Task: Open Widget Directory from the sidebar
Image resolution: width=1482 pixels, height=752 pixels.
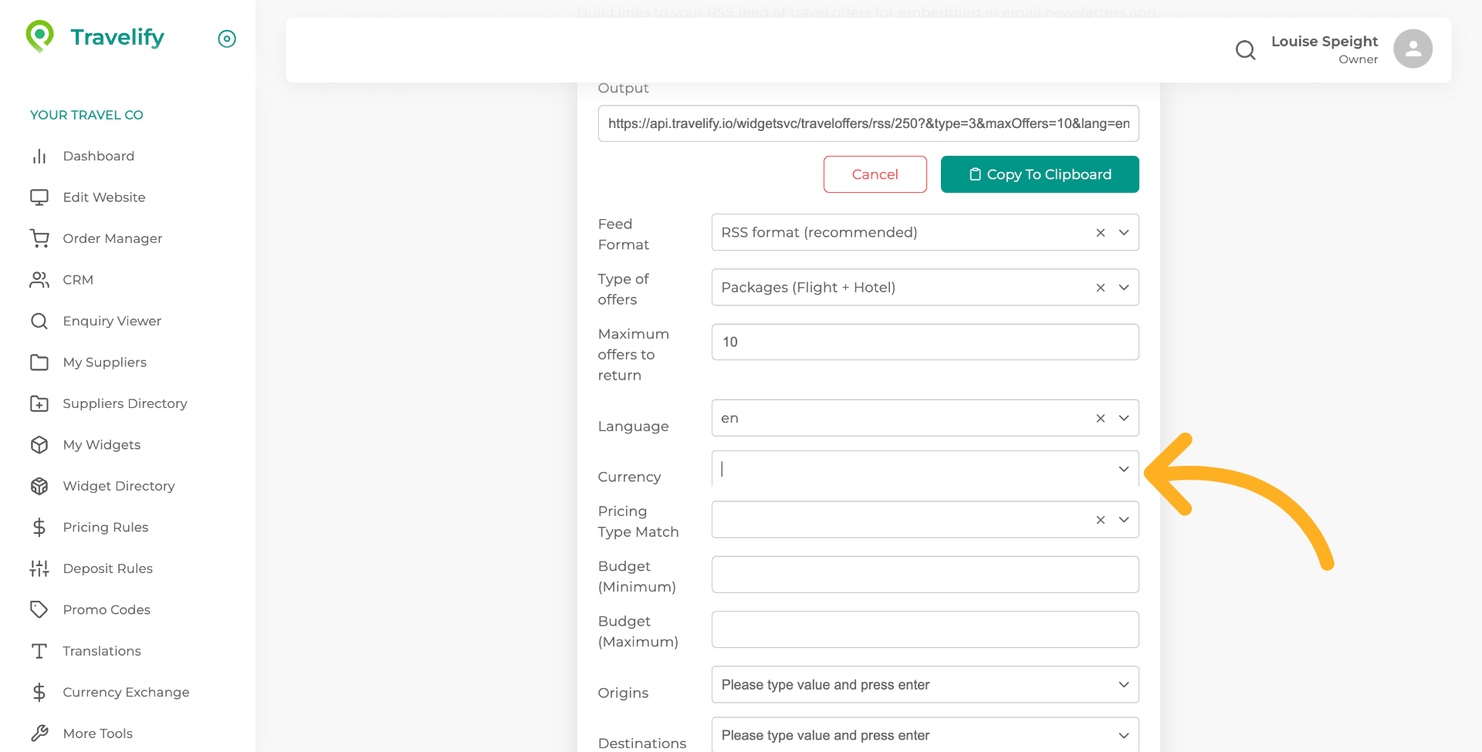Action: pos(118,486)
